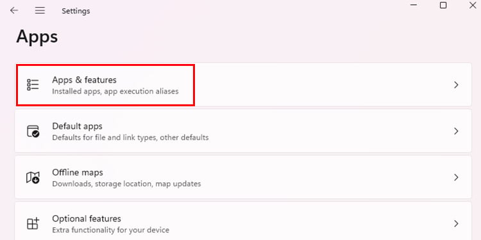The width and height of the screenshot is (481, 240).
Task: Click "Extra functionality for your device" text
Action: tap(110, 230)
